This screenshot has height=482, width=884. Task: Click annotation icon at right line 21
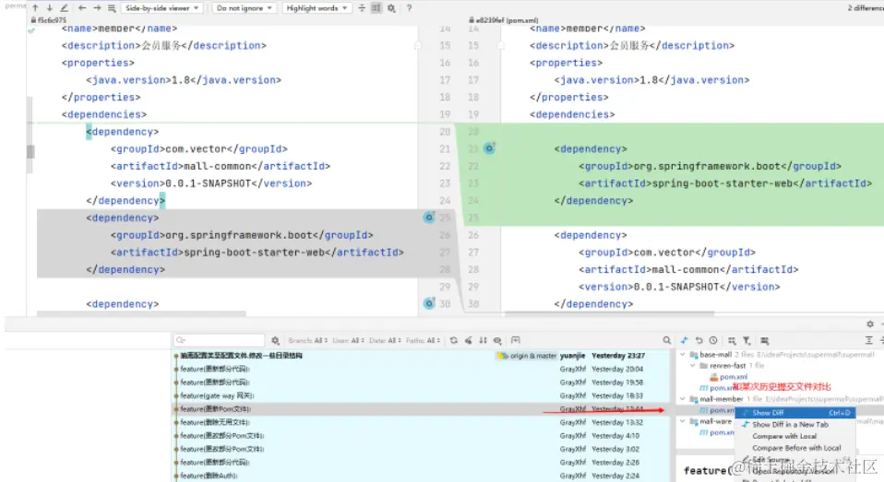point(489,148)
